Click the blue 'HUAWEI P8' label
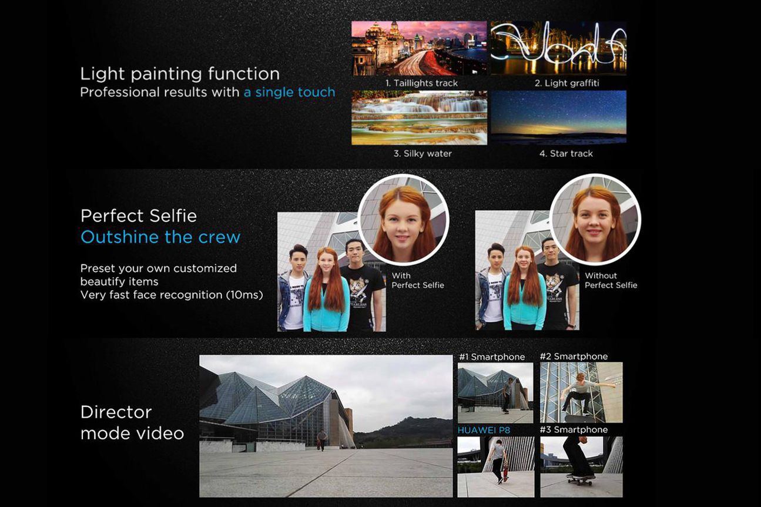This screenshot has height=507, width=761. tap(484, 430)
